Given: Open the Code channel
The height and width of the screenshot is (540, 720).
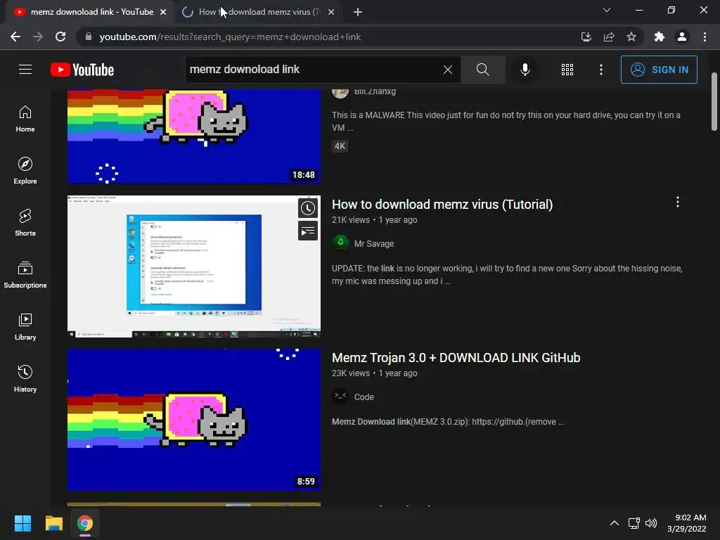Looking at the screenshot, I should [364, 397].
